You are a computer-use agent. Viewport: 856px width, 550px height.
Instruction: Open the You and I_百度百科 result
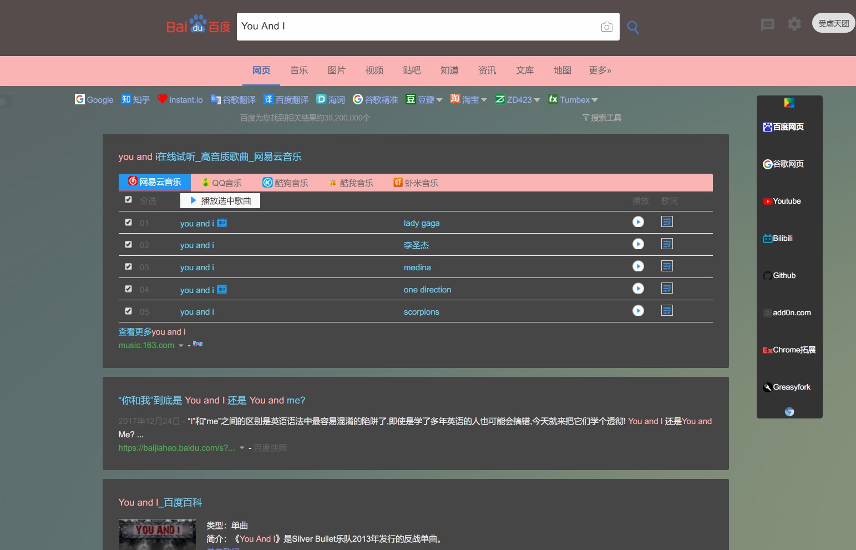tap(160, 502)
